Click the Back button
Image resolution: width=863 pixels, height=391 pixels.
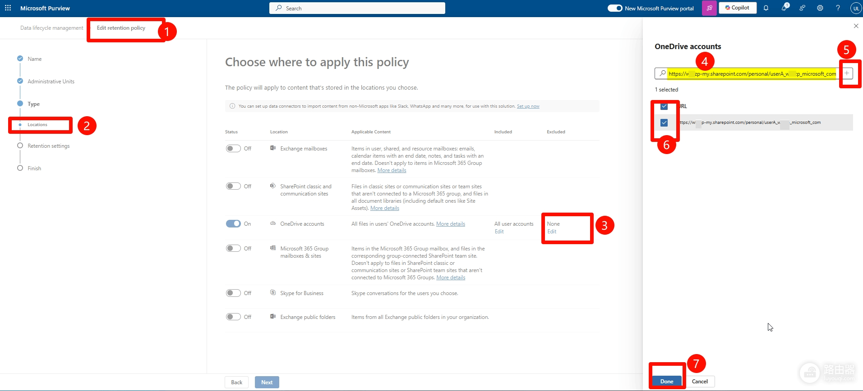click(237, 382)
